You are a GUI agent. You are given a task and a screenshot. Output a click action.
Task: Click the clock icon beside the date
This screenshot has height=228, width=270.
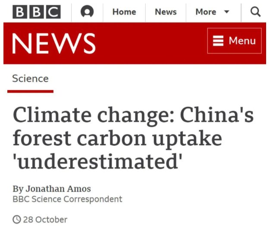click(x=17, y=220)
